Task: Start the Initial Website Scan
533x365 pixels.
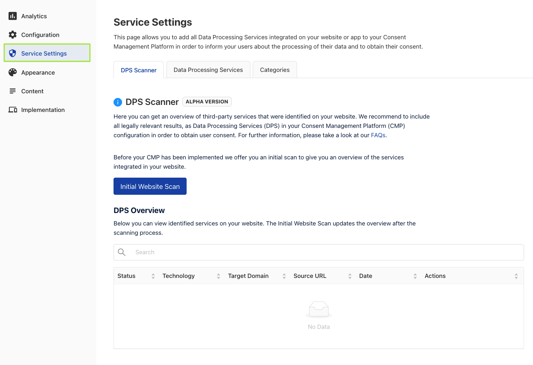Action: tap(150, 187)
